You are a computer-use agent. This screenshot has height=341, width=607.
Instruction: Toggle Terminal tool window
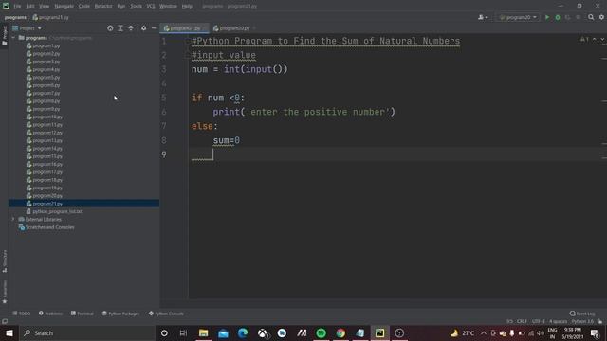pyautogui.click(x=83, y=314)
